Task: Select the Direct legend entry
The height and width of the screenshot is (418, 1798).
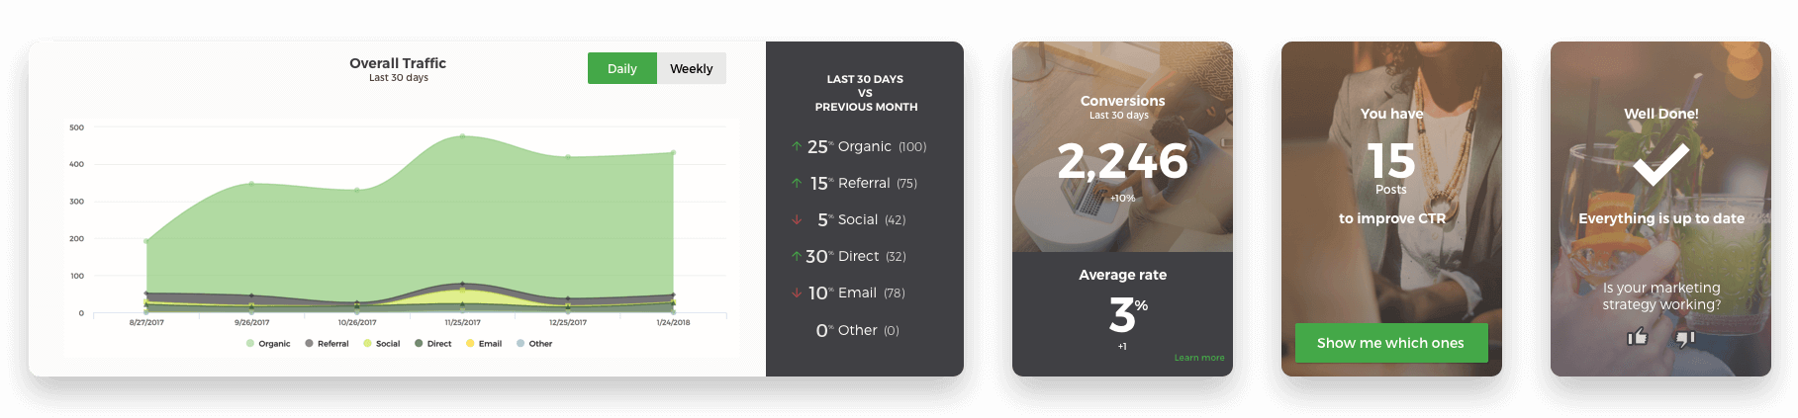Action: (x=433, y=344)
